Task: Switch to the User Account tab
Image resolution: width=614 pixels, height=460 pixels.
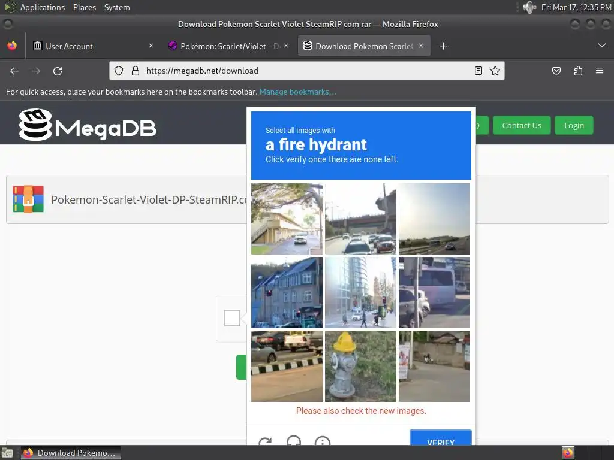Action: click(x=92, y=46)
